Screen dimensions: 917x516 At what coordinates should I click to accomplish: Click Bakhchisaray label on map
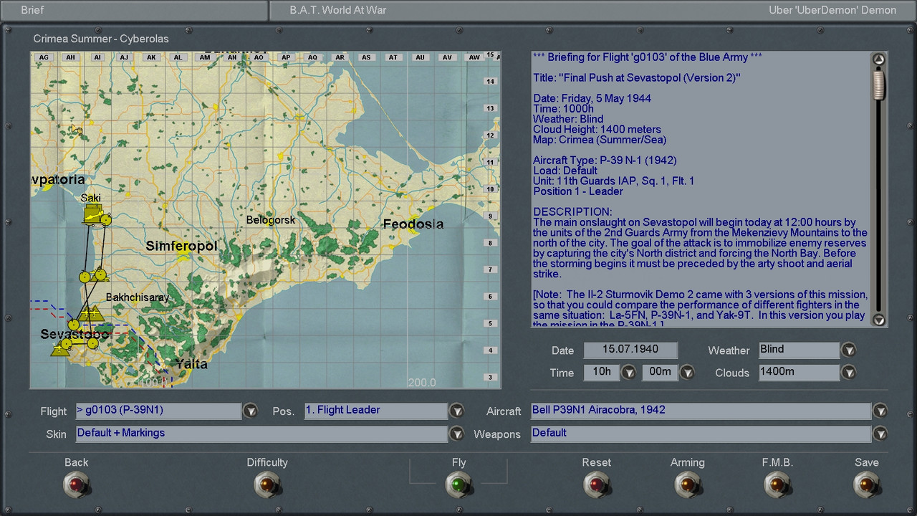(138, 297)
